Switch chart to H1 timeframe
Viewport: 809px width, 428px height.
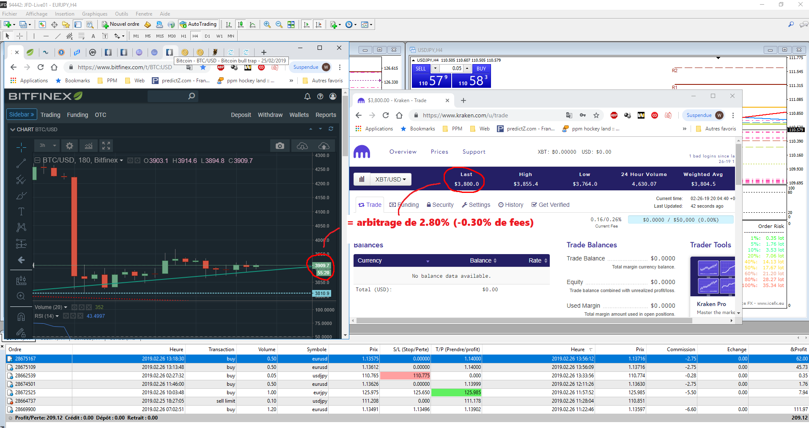point(184,36)
